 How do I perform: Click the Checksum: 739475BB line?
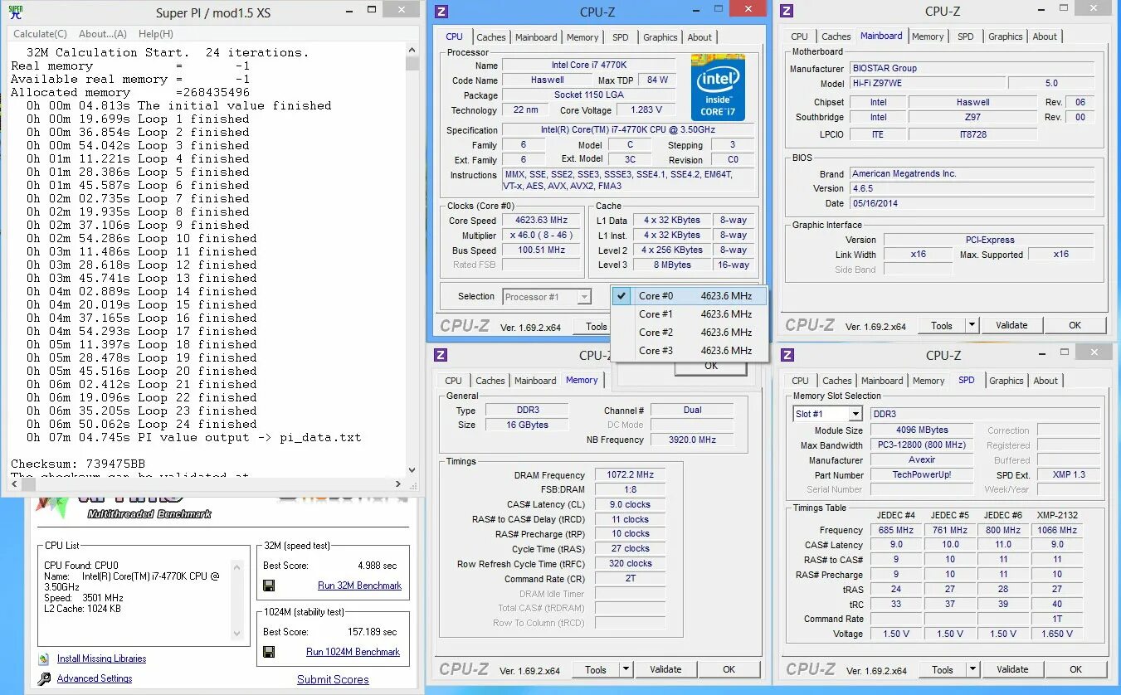coord(78,464)
